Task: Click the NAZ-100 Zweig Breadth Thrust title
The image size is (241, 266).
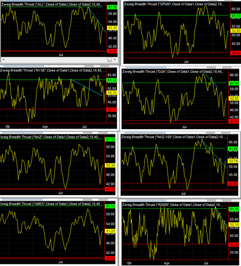Action: coord(172,137)
